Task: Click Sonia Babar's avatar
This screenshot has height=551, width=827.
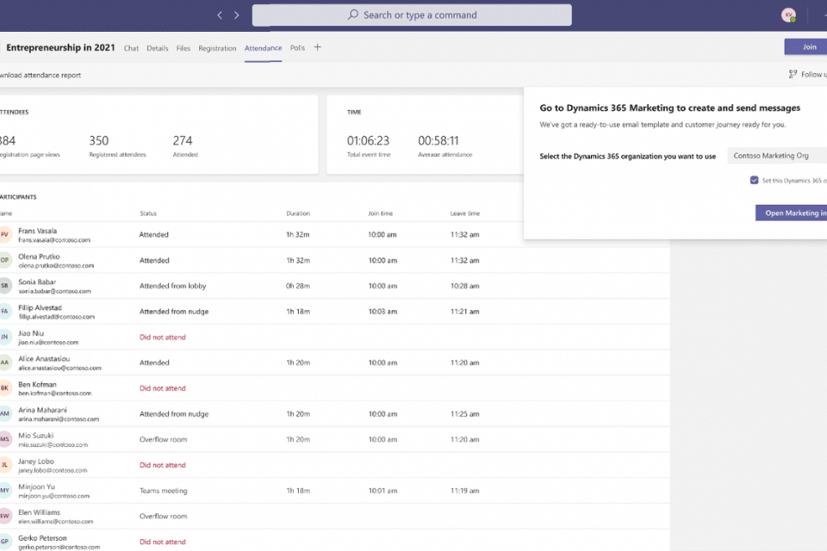Action: tap(4, 286)
